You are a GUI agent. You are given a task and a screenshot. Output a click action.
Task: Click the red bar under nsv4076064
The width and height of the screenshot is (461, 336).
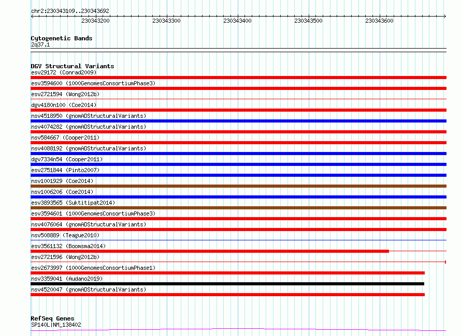pos(238,230)
